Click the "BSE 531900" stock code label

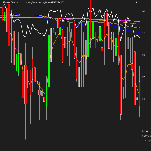pyautogui.click(x=58, y=2)
